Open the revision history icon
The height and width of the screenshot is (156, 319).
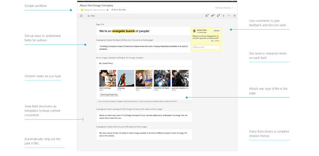[224, 16]
